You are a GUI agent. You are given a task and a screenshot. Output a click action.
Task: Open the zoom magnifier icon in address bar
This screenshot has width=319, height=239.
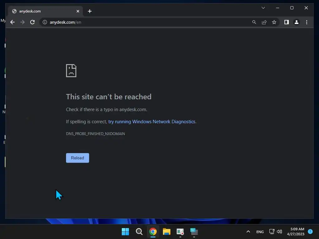click(x=254, y=22)
